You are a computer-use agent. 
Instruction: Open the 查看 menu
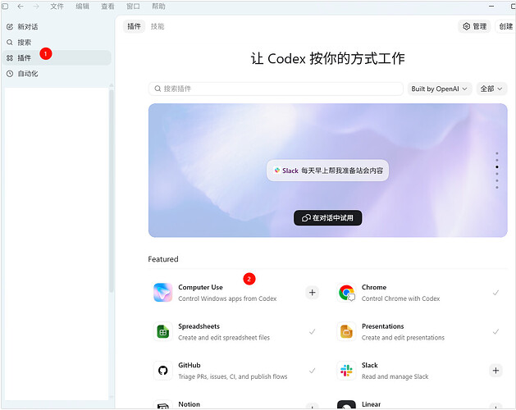[x=107, y=7]
